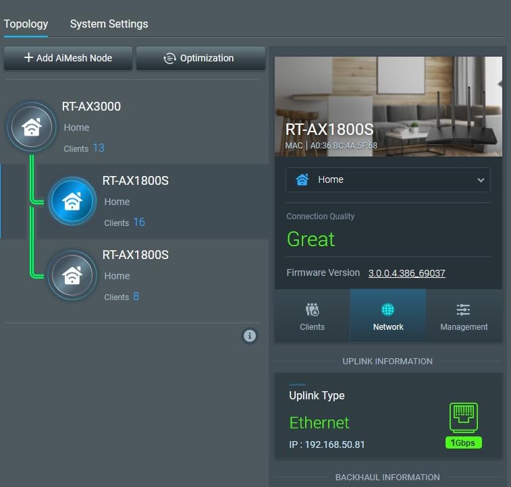The image size is (511, 487).
Task: Click the client count 8
Action: tap(136, 297)
